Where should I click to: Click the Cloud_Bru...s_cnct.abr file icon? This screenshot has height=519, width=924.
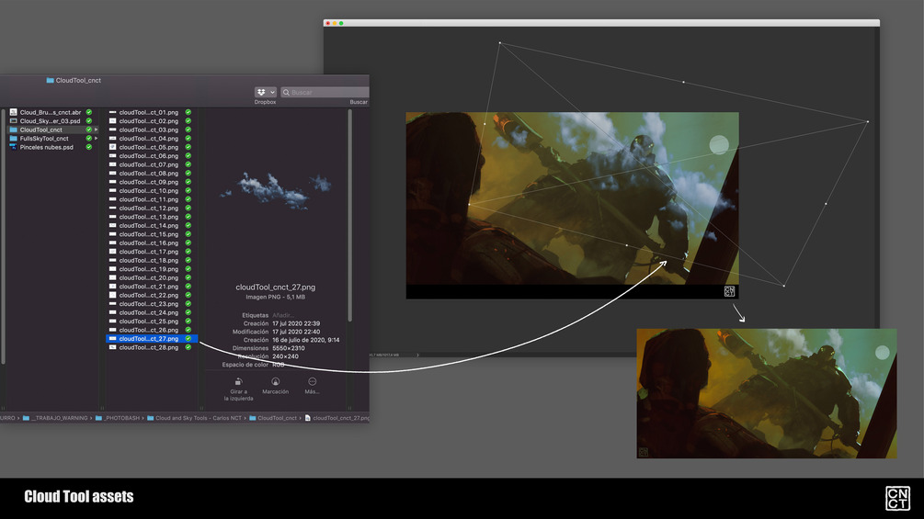(14, 112)
